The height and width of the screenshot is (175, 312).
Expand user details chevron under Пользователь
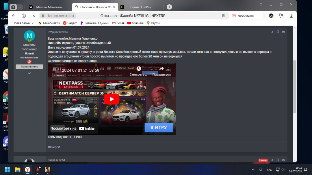[x=29, y=73]
